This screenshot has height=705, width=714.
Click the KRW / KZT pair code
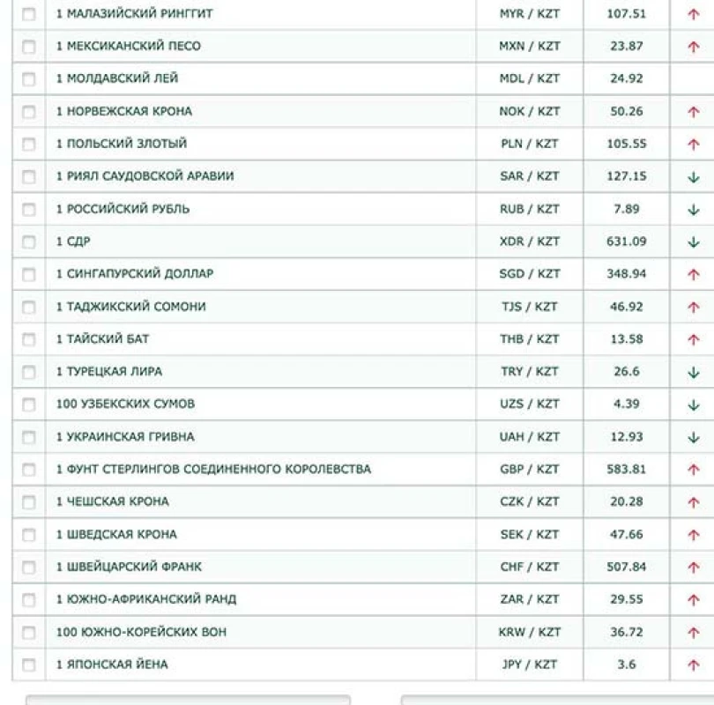click(529, 632)
